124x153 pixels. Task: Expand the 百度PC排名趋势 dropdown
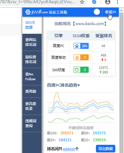63,85
